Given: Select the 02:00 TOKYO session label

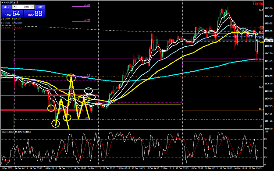Looking at the screenshot, I should pyautogui.click(x=11, y=18).
